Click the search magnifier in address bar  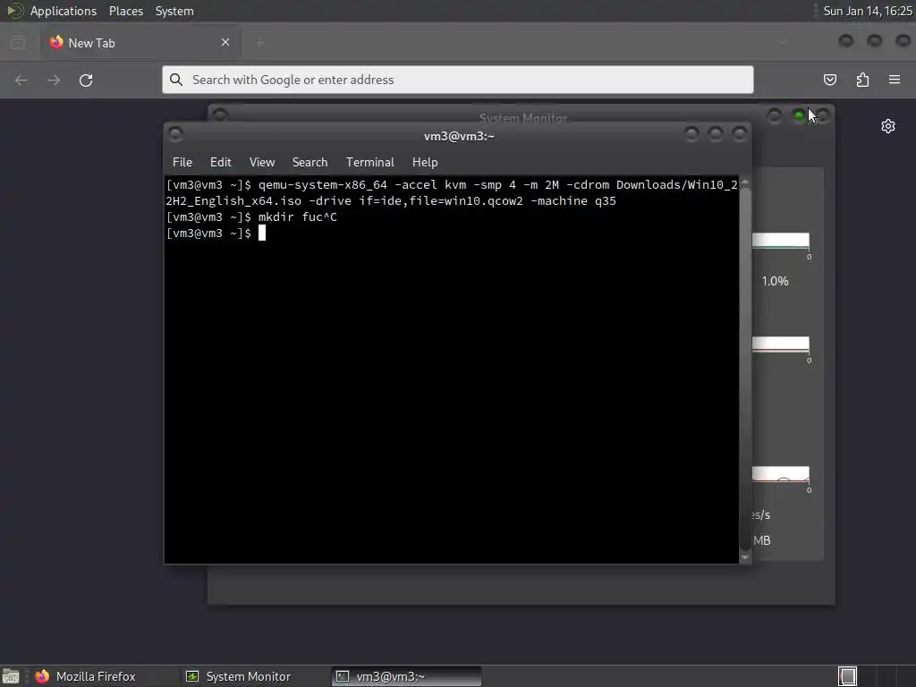point(176,80)
